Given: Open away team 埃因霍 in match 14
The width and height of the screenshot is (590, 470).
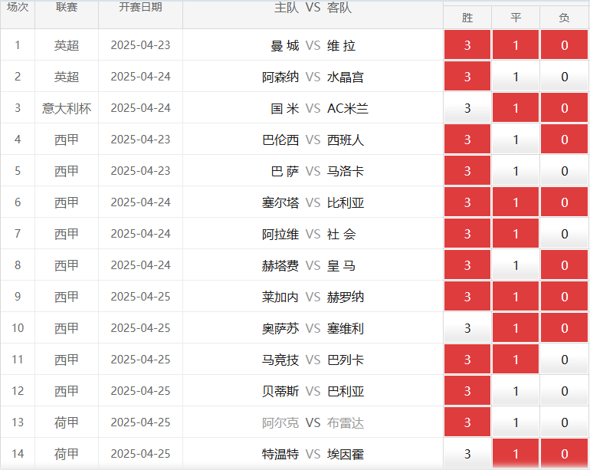Looking at the screenshot, I should pyautogui.click(x=346, y=454).
